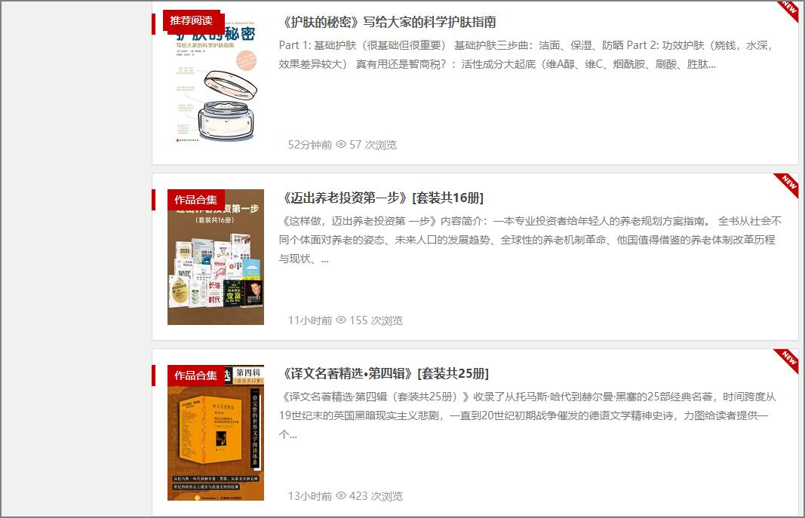Click the 13小时前 timestamp
805x518 pixels.
tap(310, 496)
